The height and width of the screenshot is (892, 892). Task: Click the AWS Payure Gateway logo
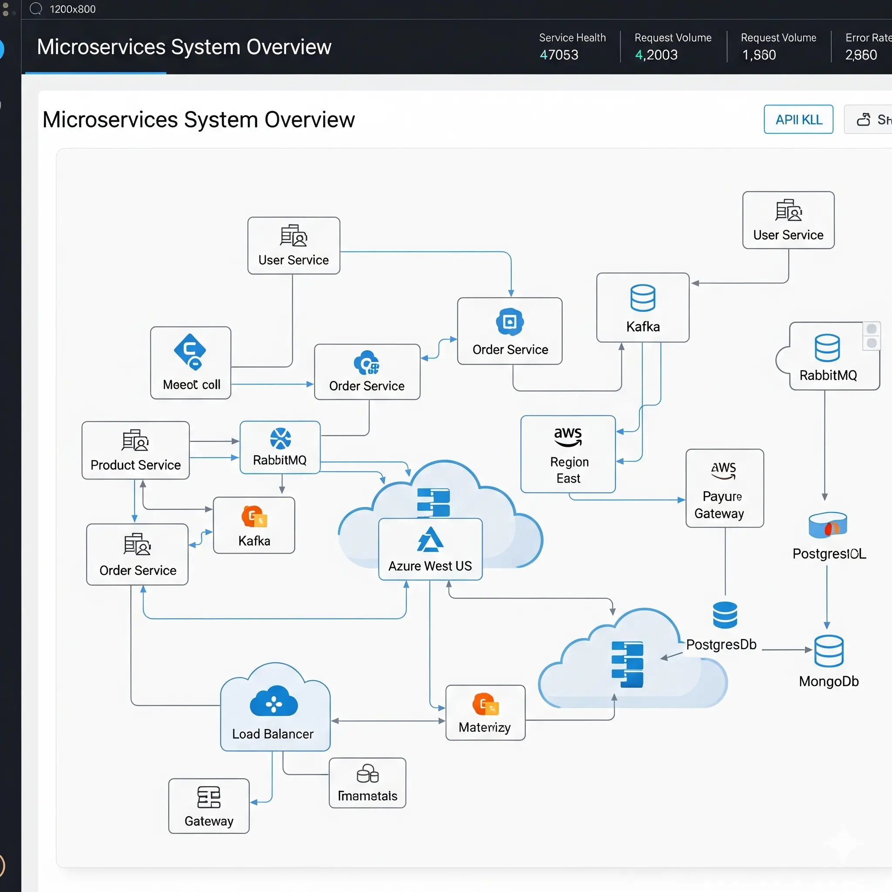(x=723, y=470)
